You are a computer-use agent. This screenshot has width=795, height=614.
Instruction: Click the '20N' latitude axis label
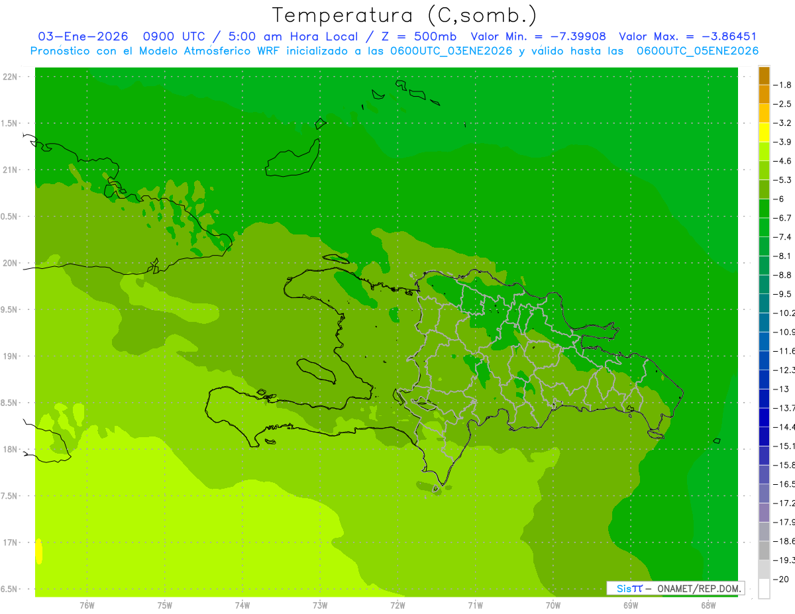(11, 263)
